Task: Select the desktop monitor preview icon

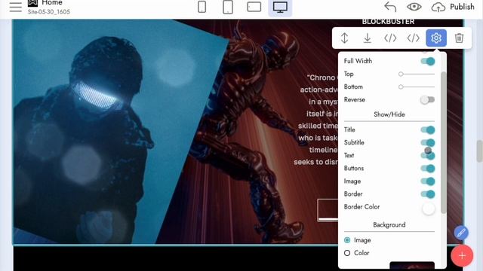Action: [280, 7]
